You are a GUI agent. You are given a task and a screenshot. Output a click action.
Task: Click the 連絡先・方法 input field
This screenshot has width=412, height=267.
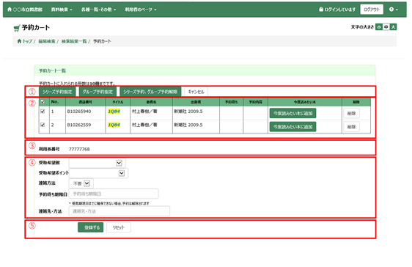119,211
